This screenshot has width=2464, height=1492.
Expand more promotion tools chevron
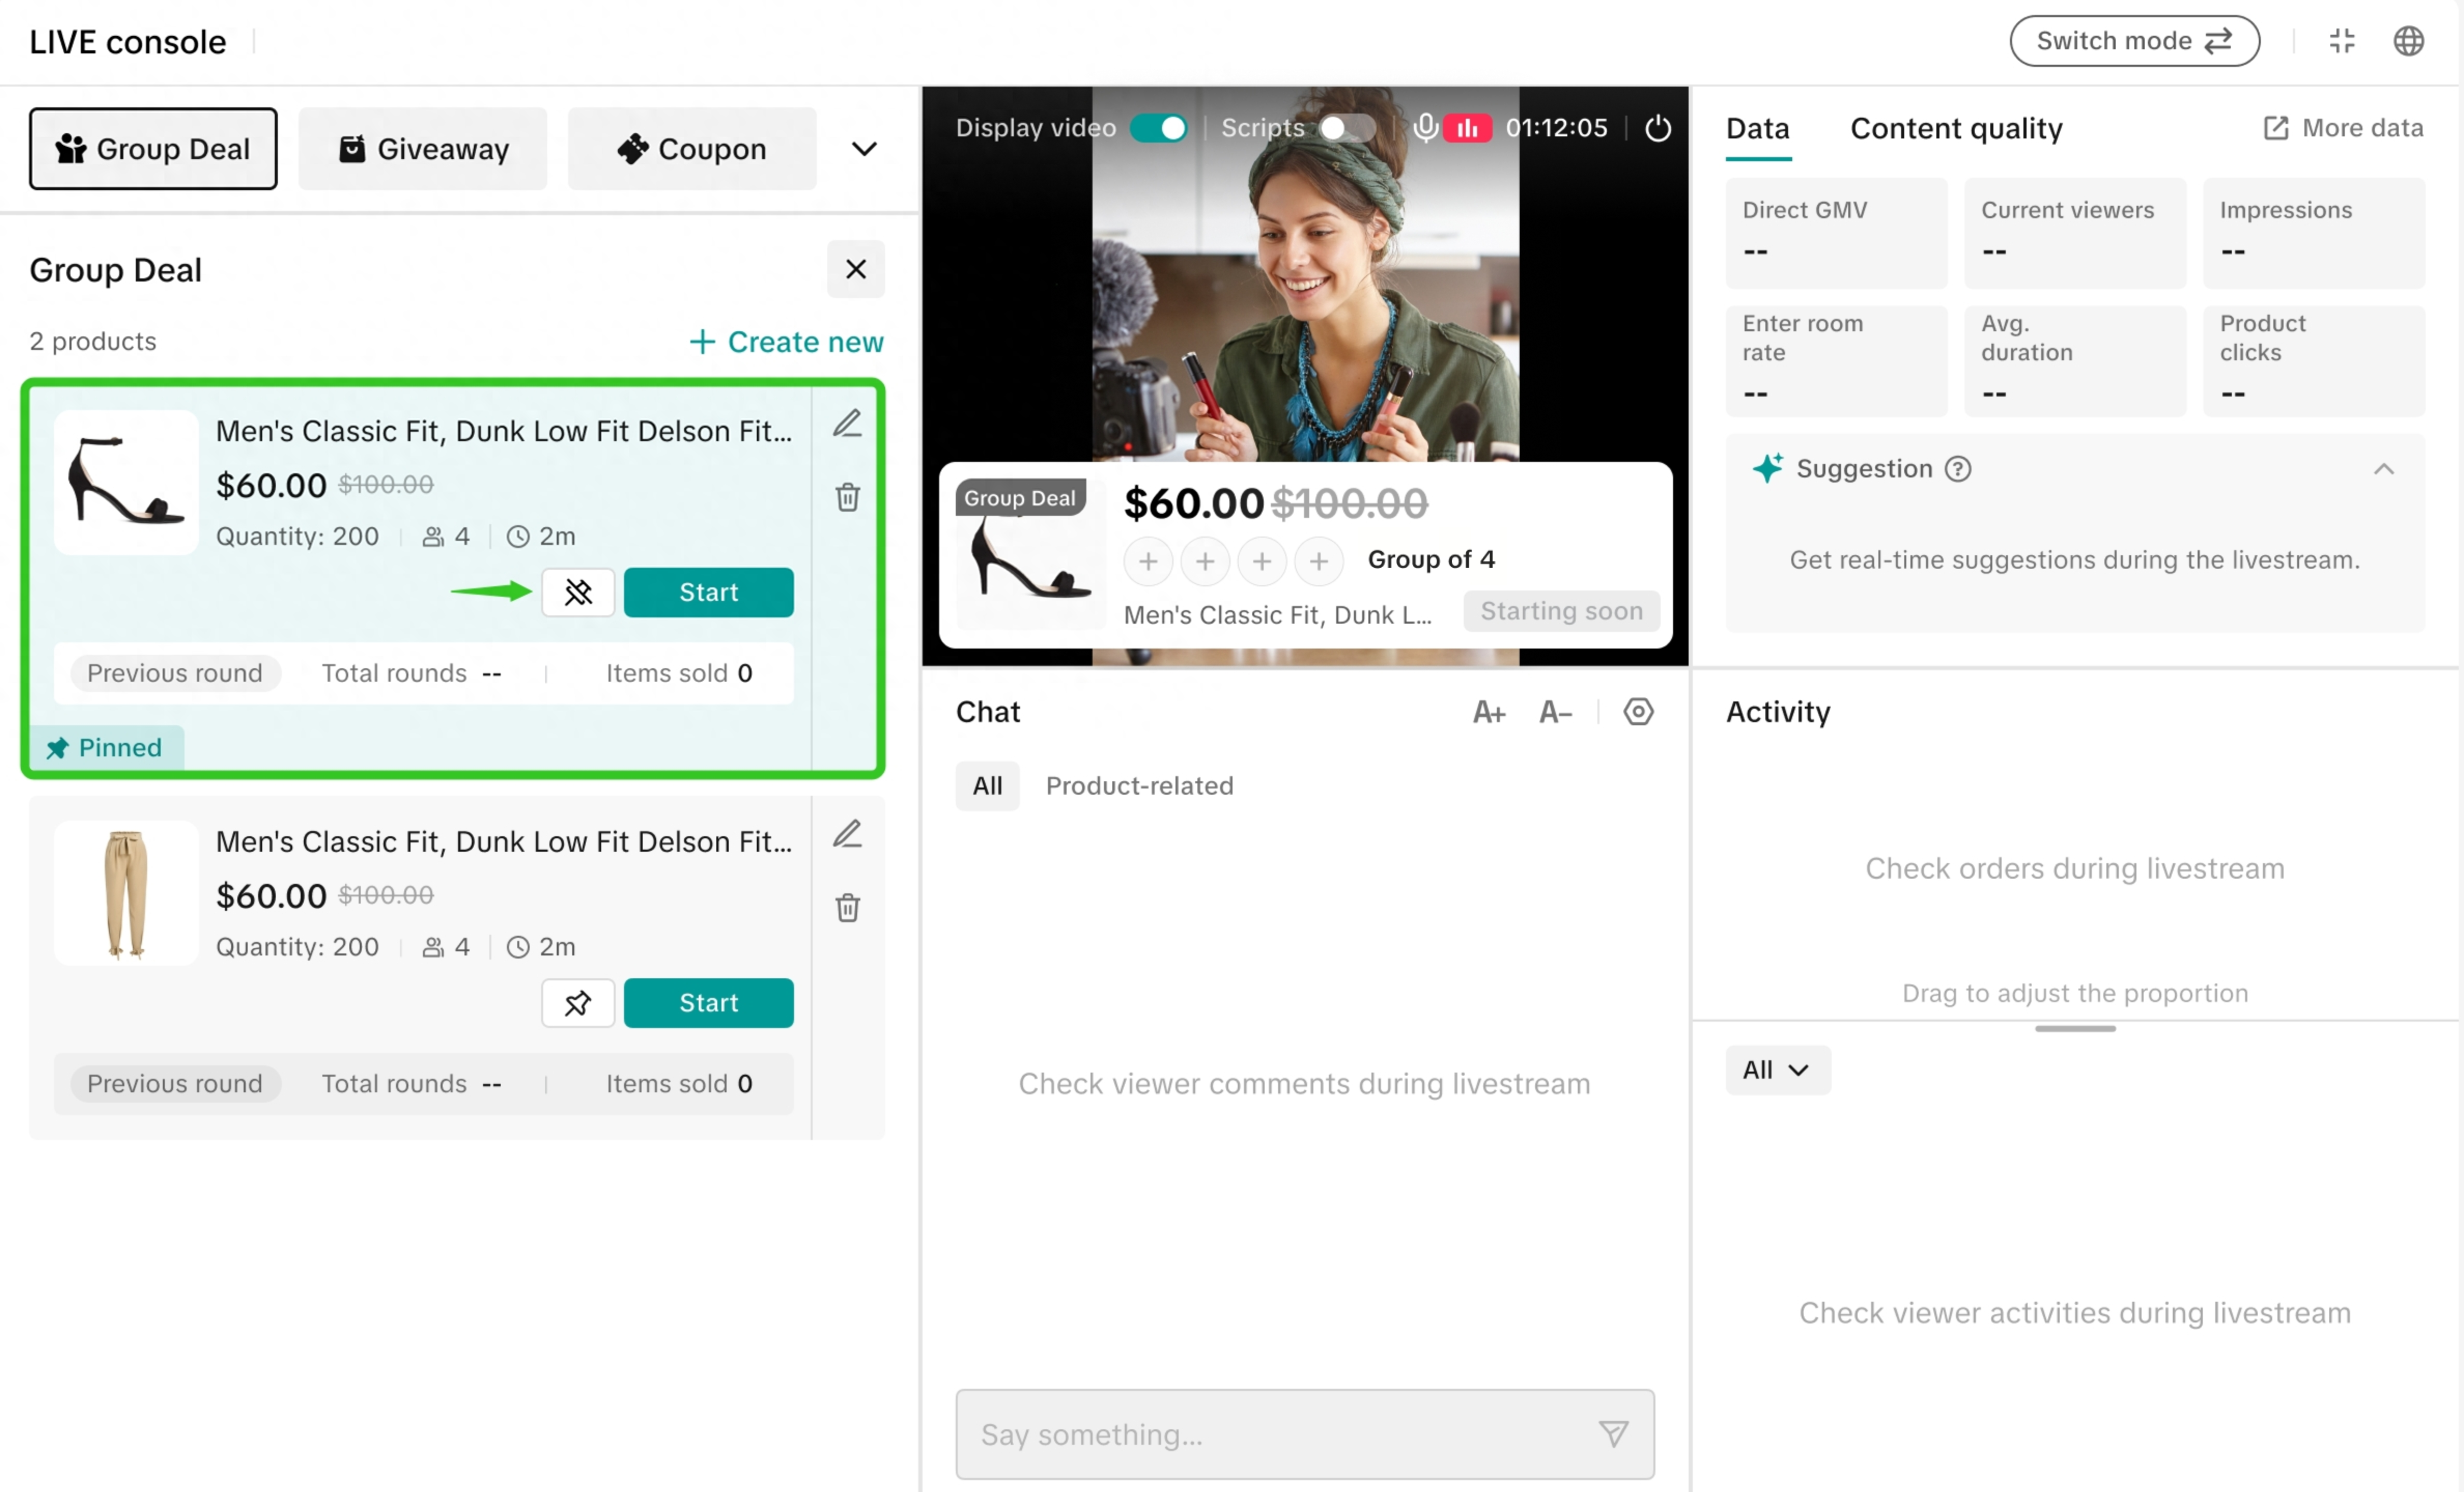[864, 149]
